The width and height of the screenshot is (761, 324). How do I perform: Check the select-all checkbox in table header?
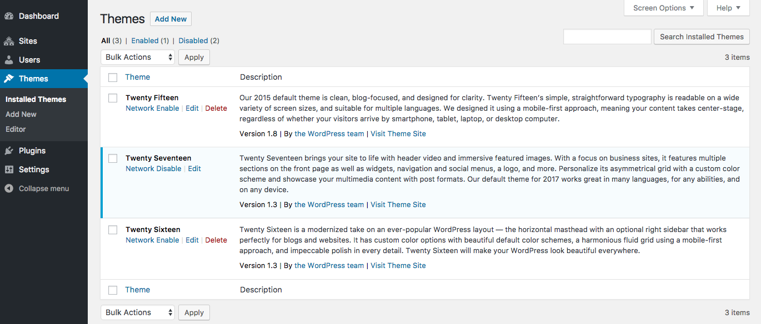pyautogui.click(x=113, y=78)
